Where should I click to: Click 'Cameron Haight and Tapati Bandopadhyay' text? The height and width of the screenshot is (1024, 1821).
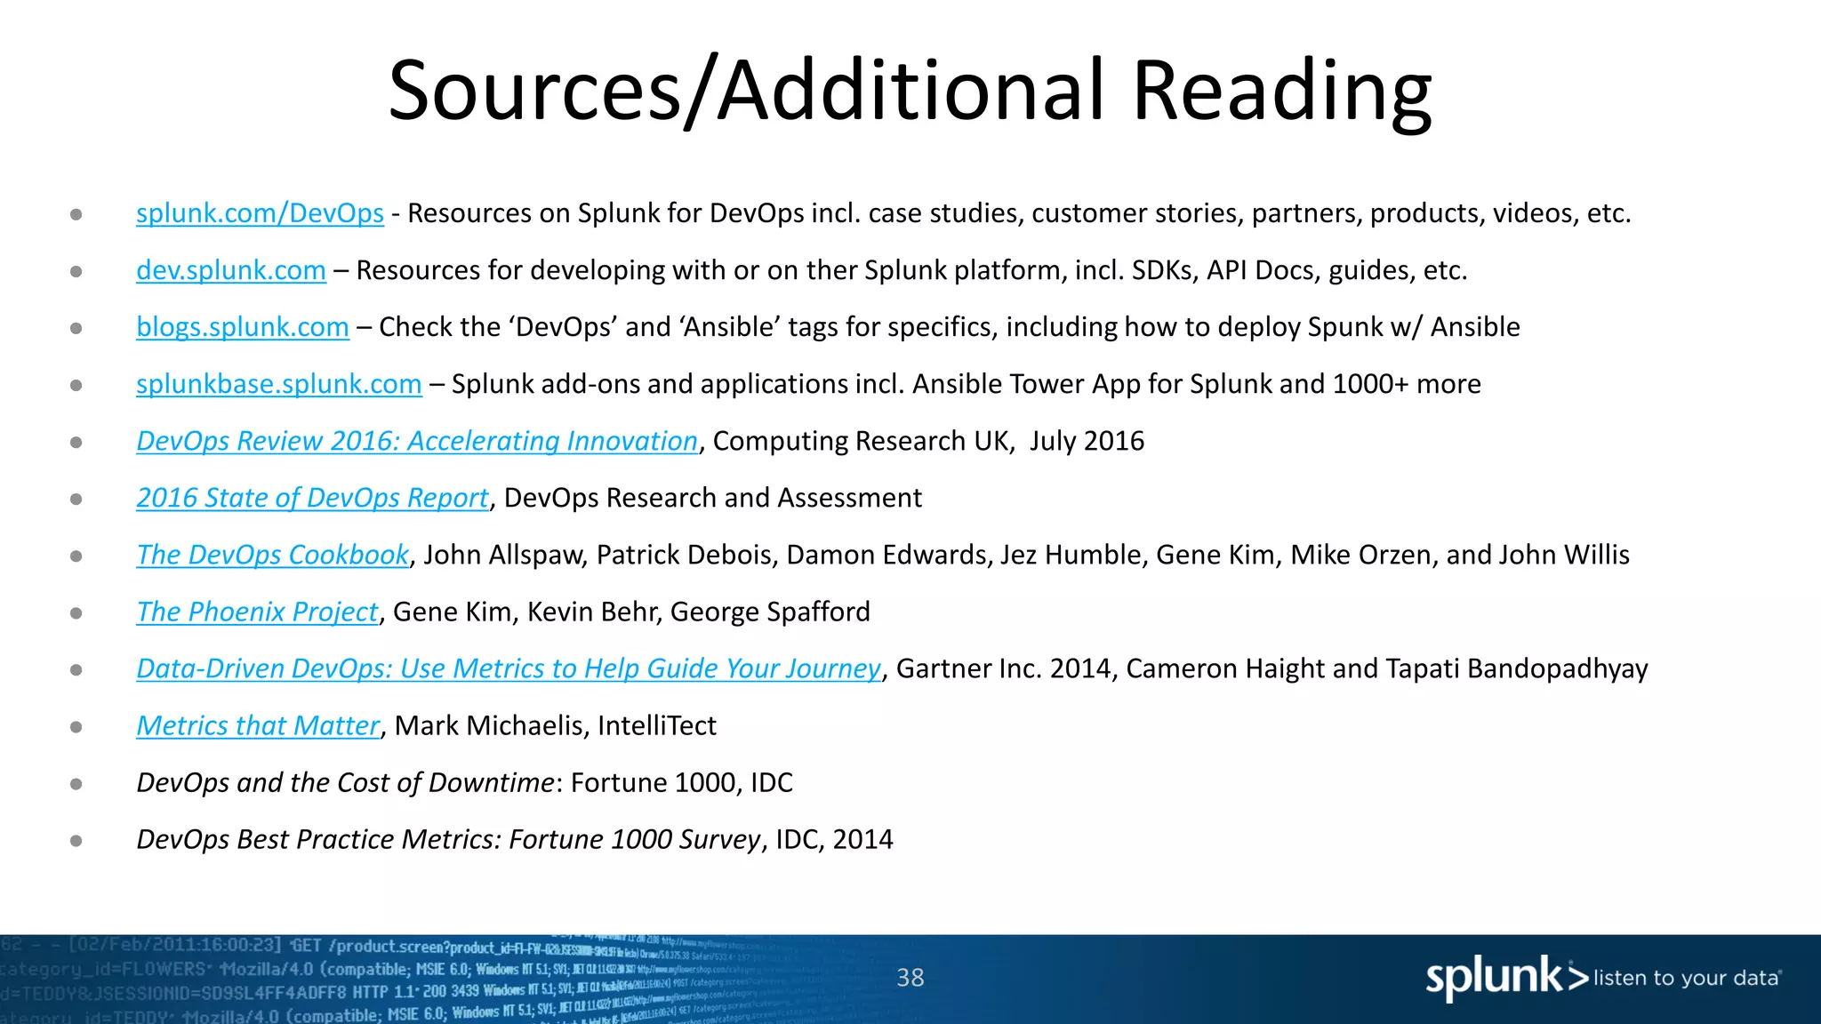[x=1387, y=668]
